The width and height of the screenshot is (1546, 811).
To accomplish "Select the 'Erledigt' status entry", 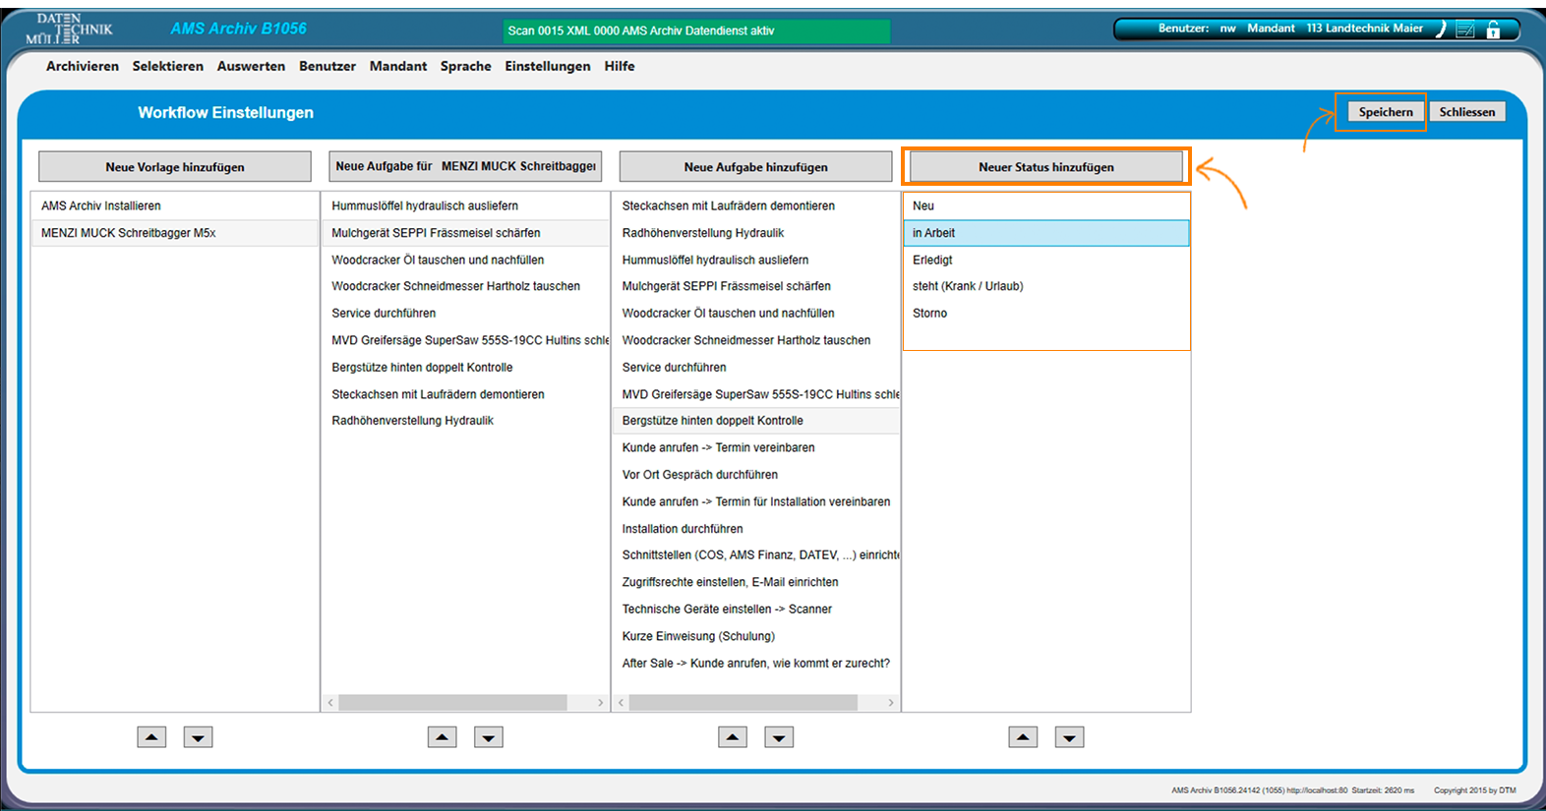I will point(932,260).
